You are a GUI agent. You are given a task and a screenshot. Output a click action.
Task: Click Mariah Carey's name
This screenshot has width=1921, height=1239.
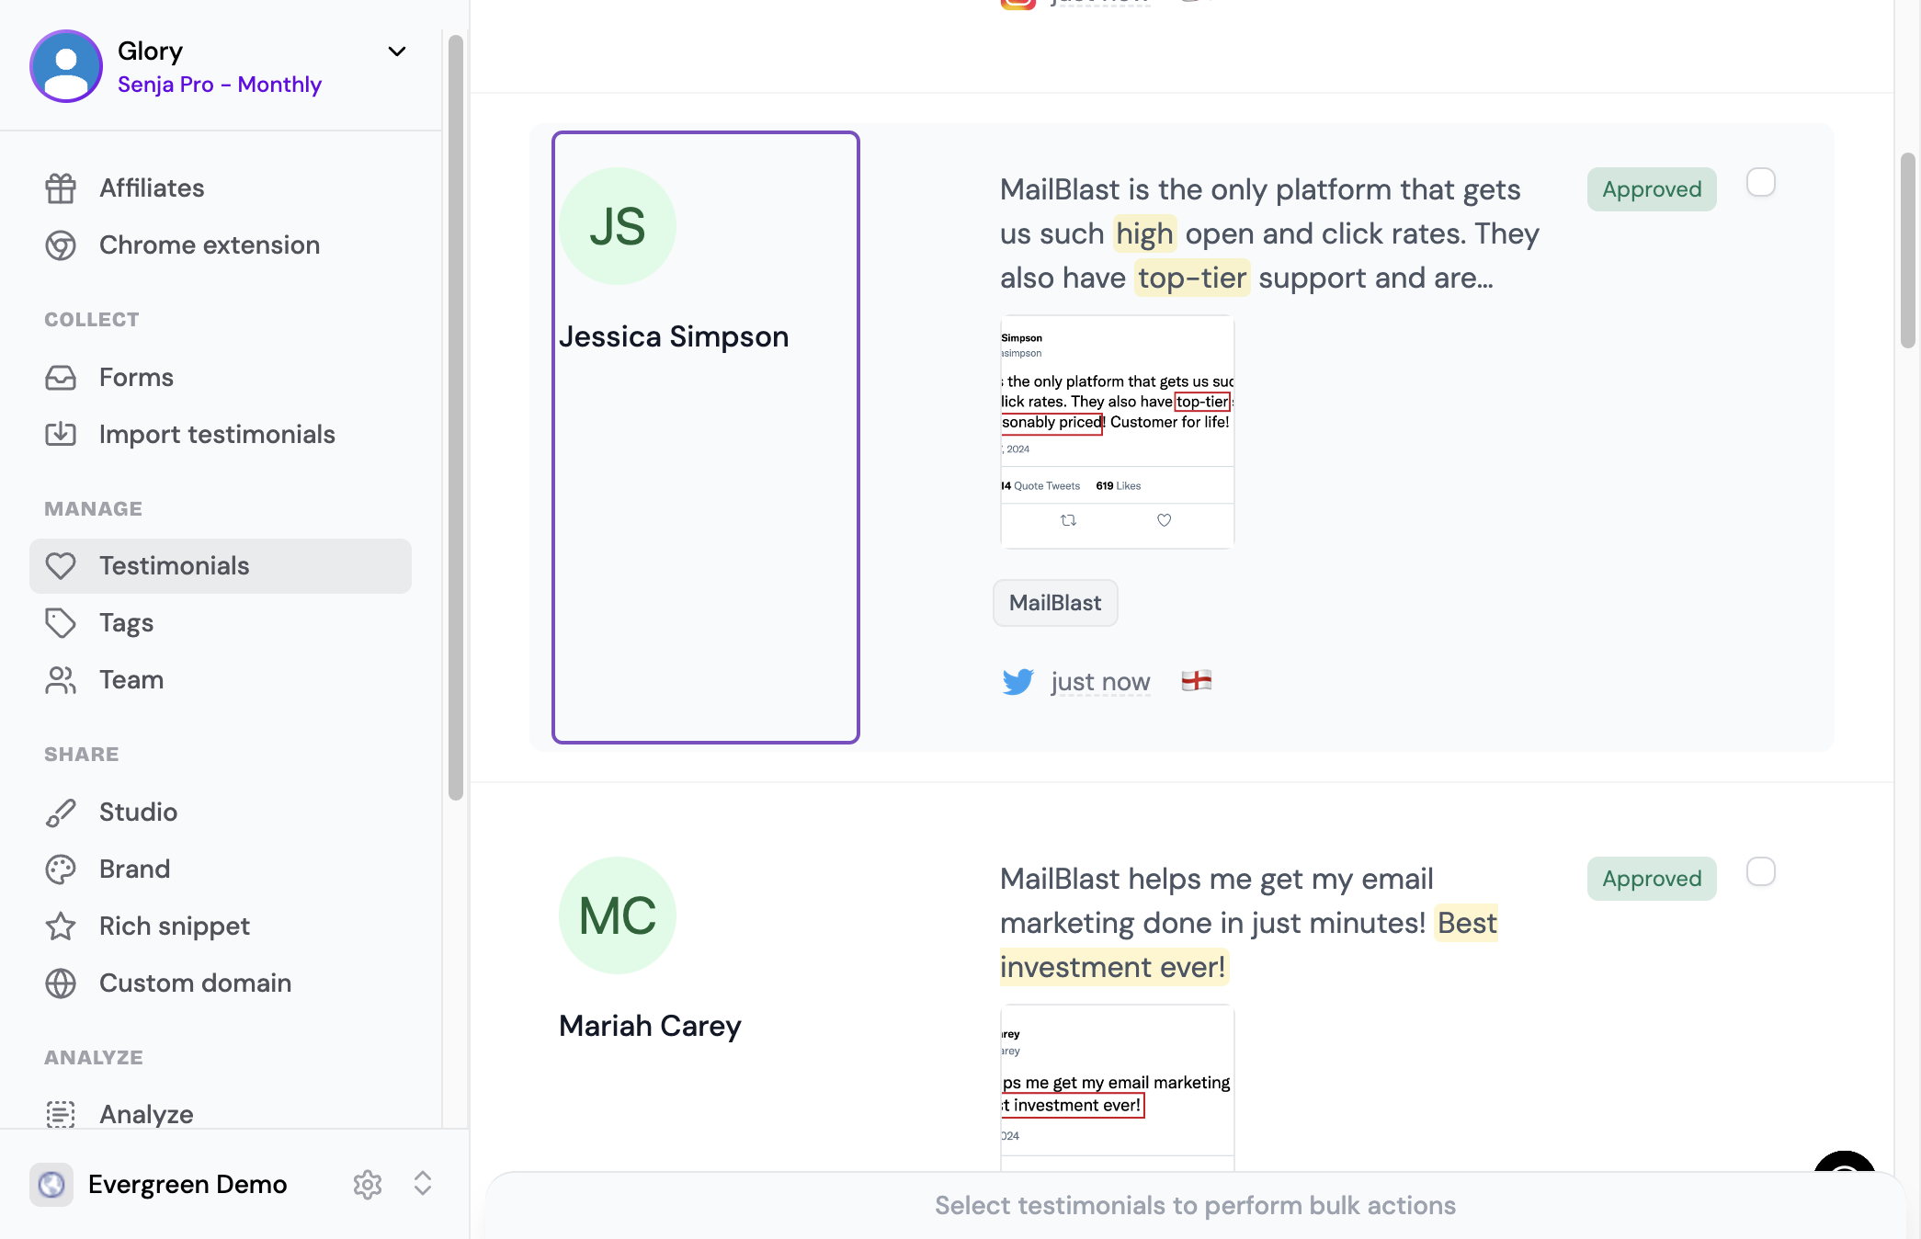(x=650, y=1026)
